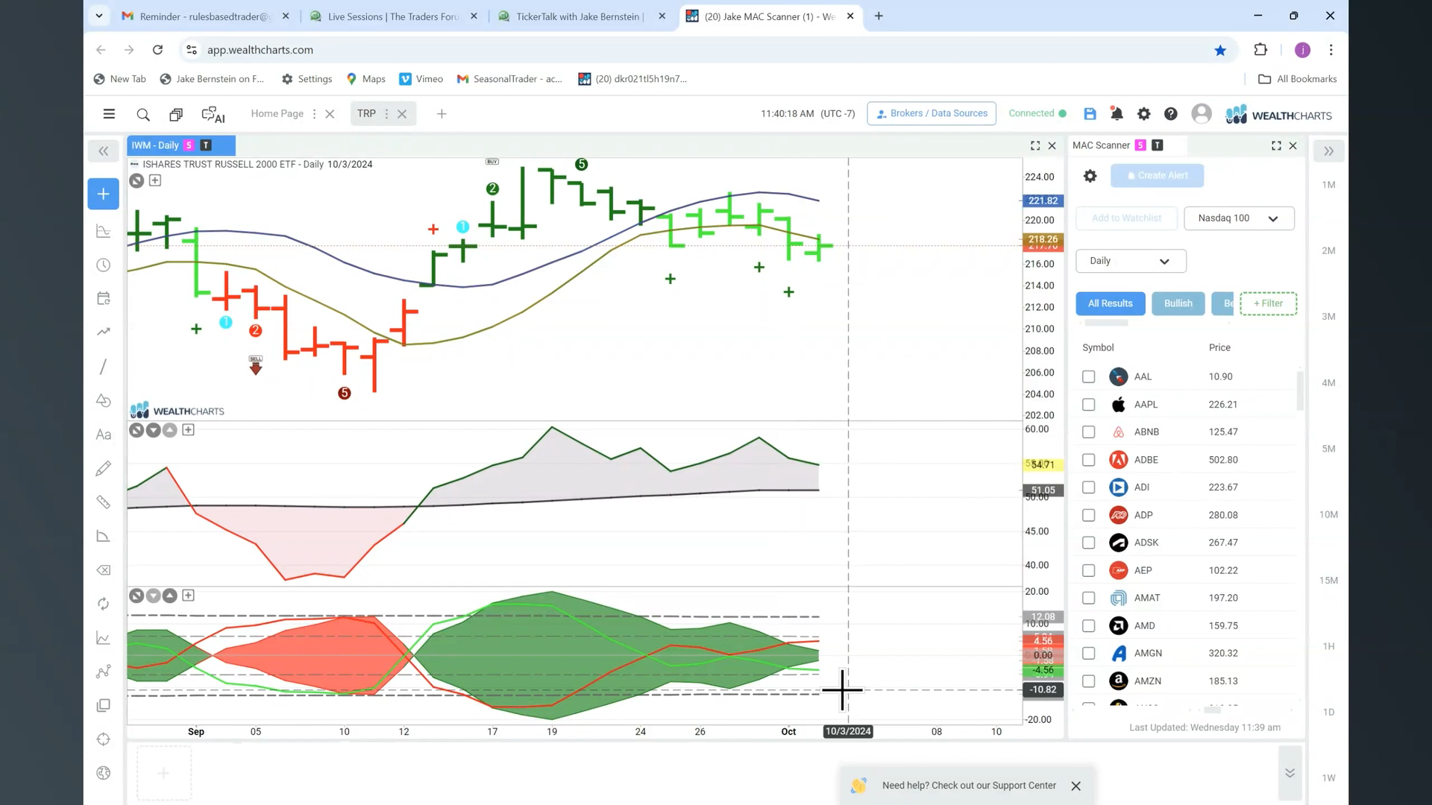Screen dimensions: 1432x805
Task: Check the ABNB symbol checkbox
Action: coord(1088,432)
